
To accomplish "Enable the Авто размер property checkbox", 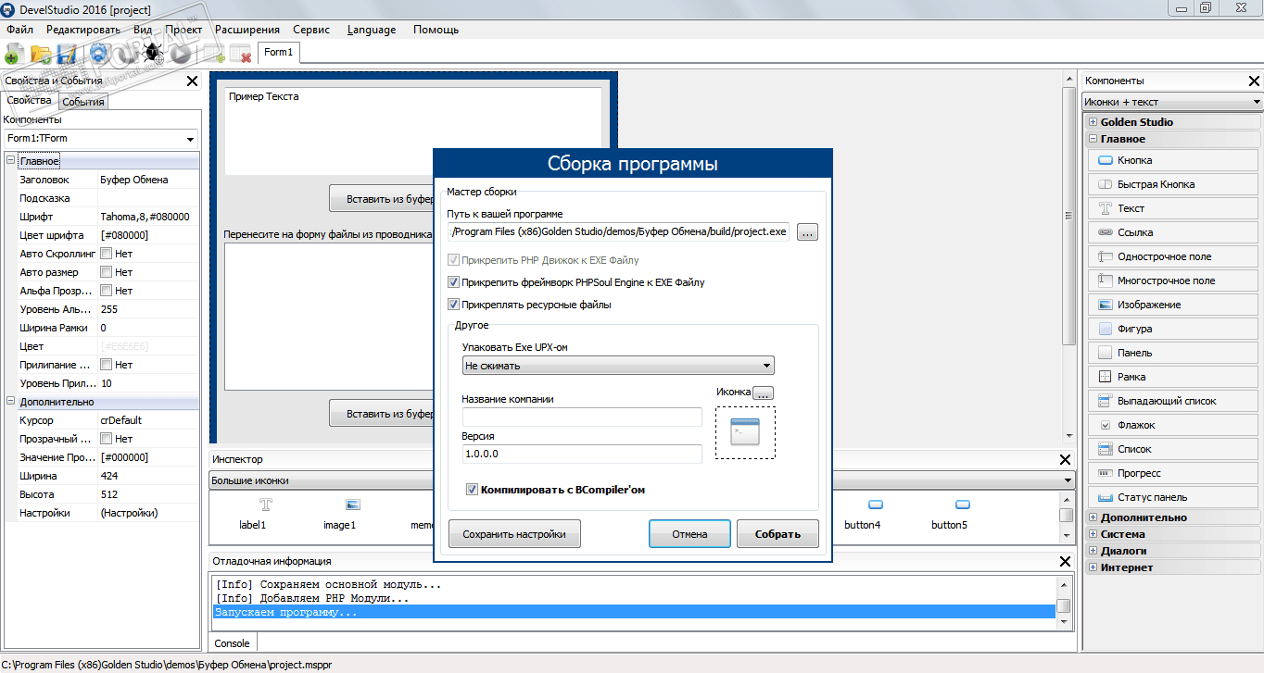I will [106, 272].
